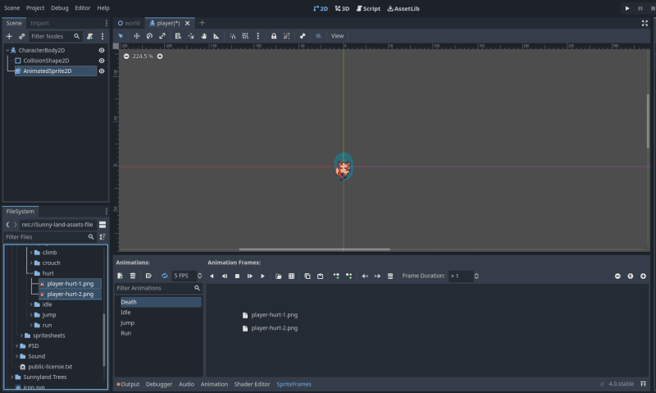
Task: Toggle visibility of CollisionShape2D
Action: [x=101, y=61]
